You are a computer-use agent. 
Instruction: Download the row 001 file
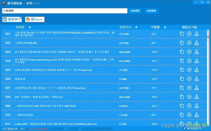coord(196,34)
